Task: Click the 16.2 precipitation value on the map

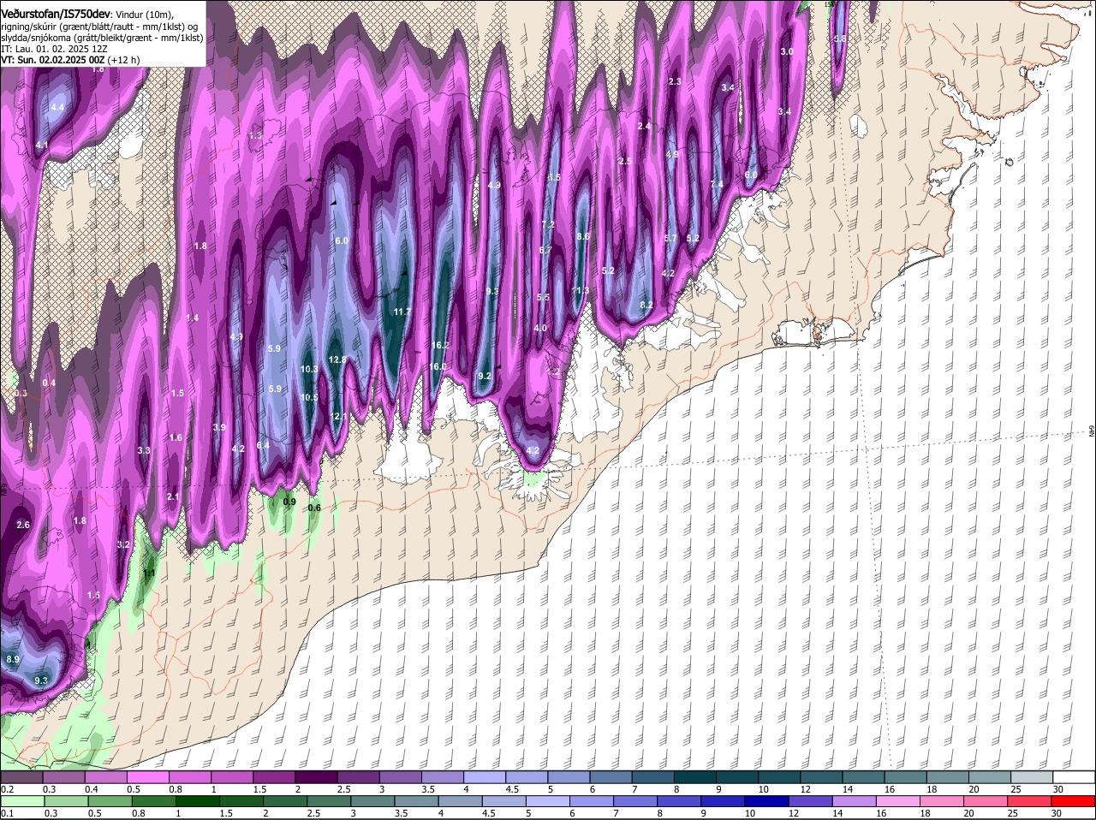Action: tap(440, 346)
